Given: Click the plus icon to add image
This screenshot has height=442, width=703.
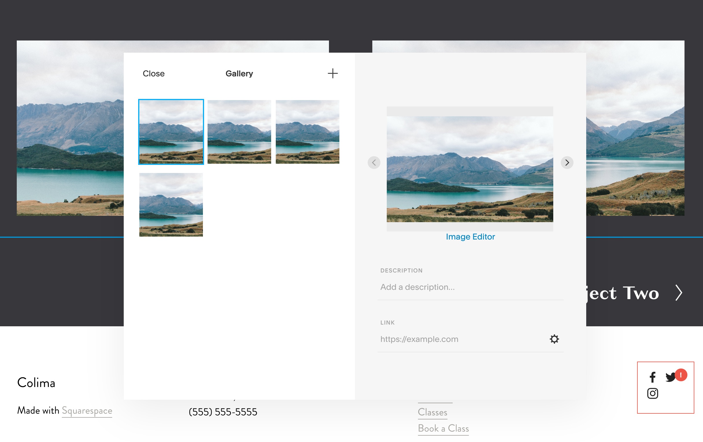Looking at the screenshot, I should [x=332, y=73].
